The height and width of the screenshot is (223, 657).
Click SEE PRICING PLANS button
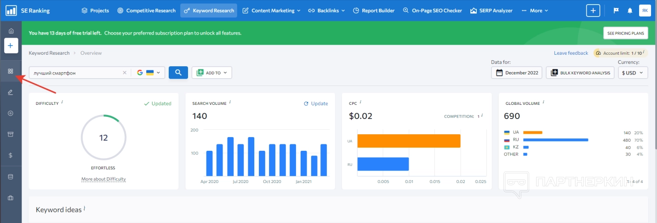tap(625, 33)
